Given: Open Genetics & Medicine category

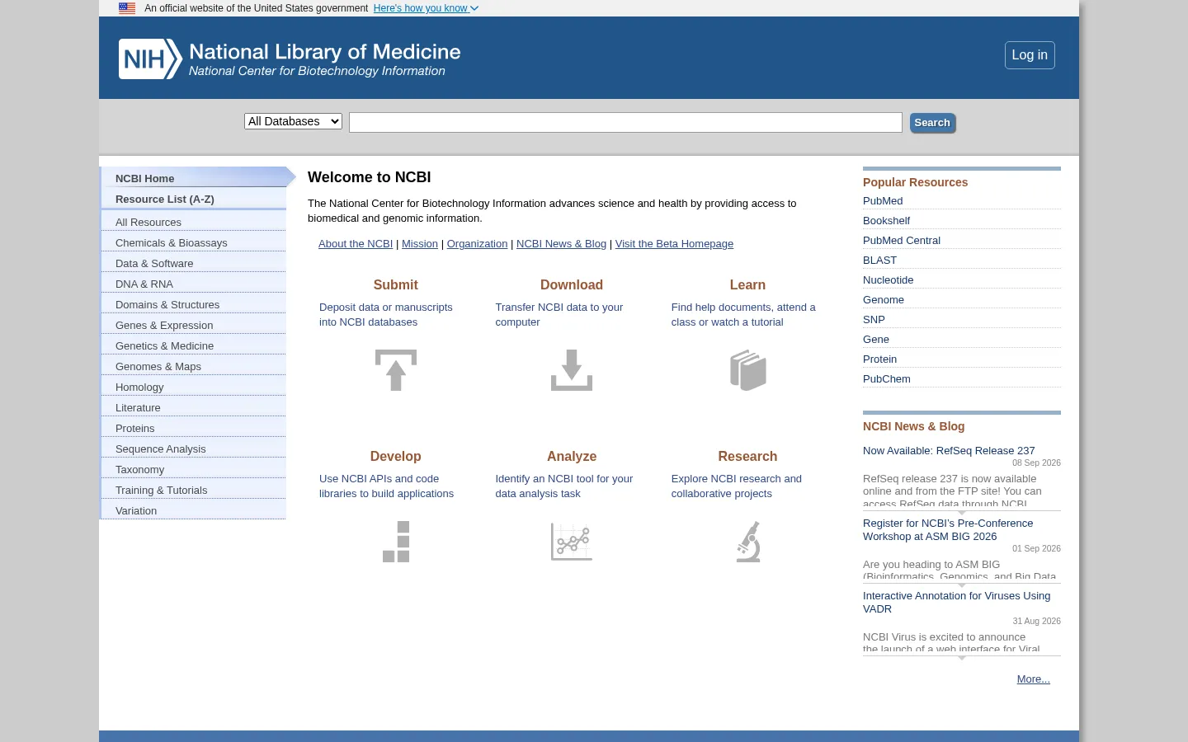Looking at the screenshot, I should pyautogui.click(x=193, y=345).
